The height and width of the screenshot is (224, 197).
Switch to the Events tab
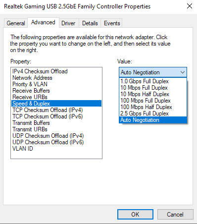pos(112,23)
